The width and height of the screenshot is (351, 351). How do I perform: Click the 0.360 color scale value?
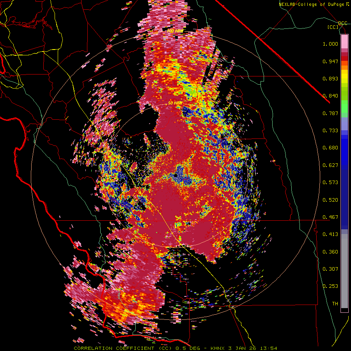[x=330, y=252]
